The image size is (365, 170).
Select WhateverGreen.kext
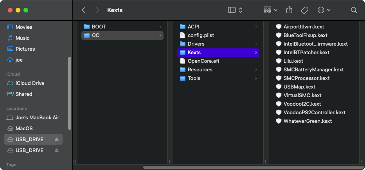[x=314, y=121]
